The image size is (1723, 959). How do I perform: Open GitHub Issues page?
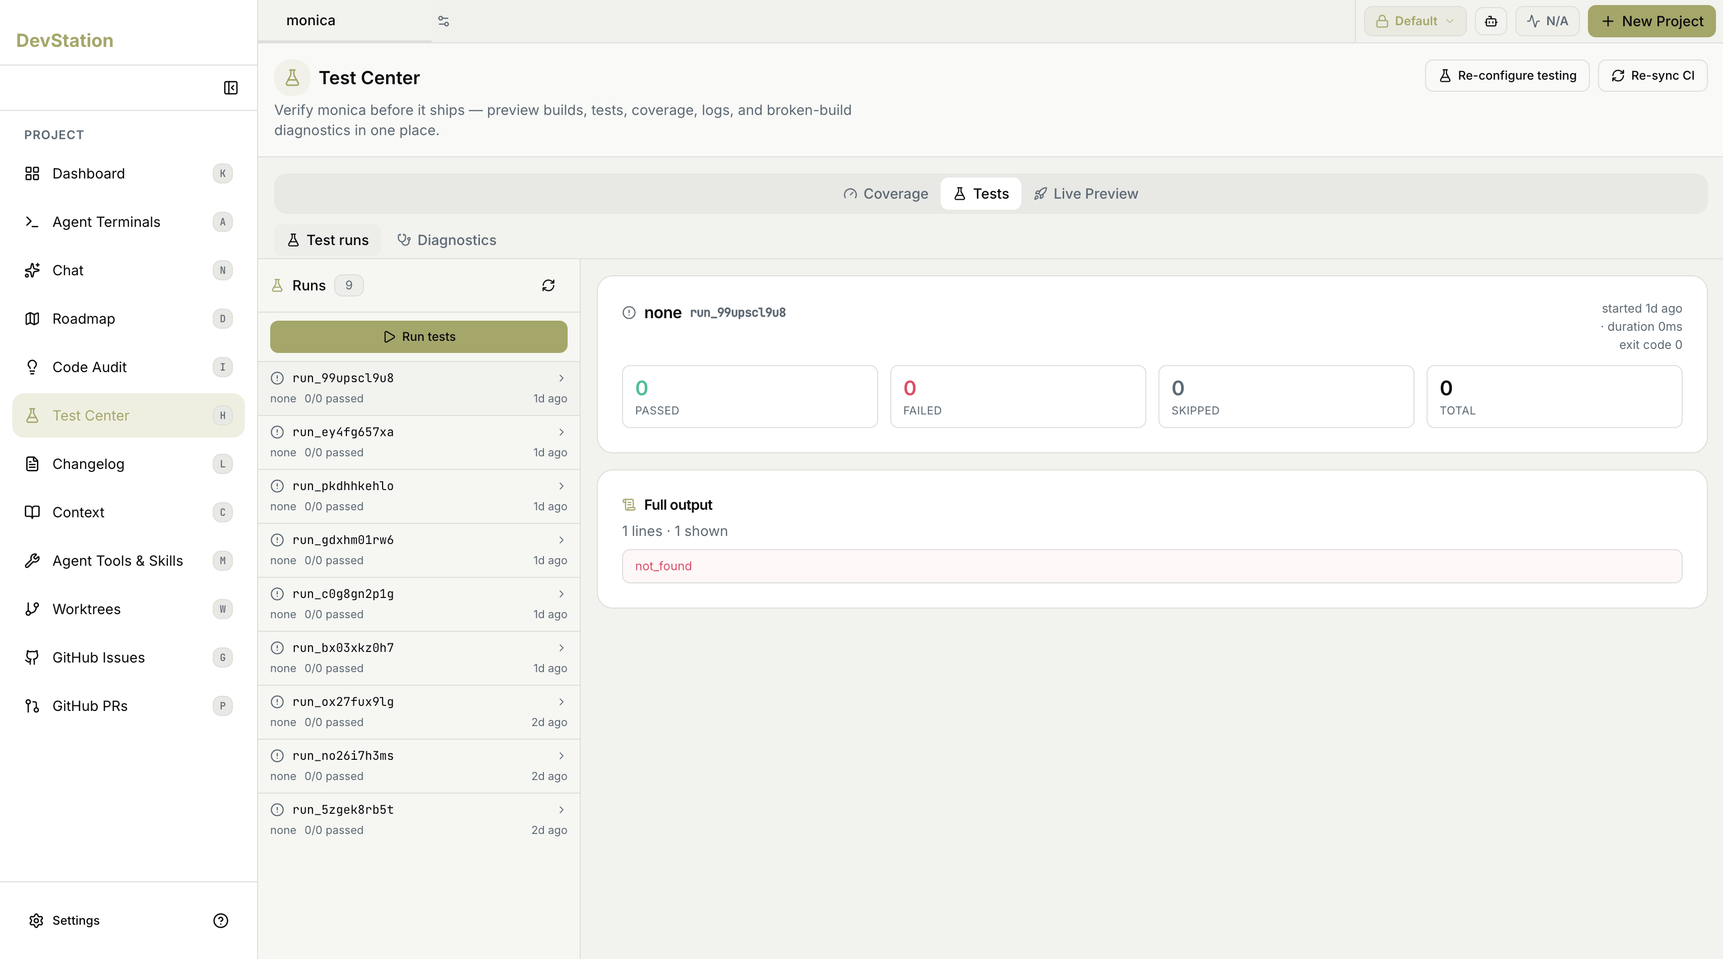[x=129, y=657]
